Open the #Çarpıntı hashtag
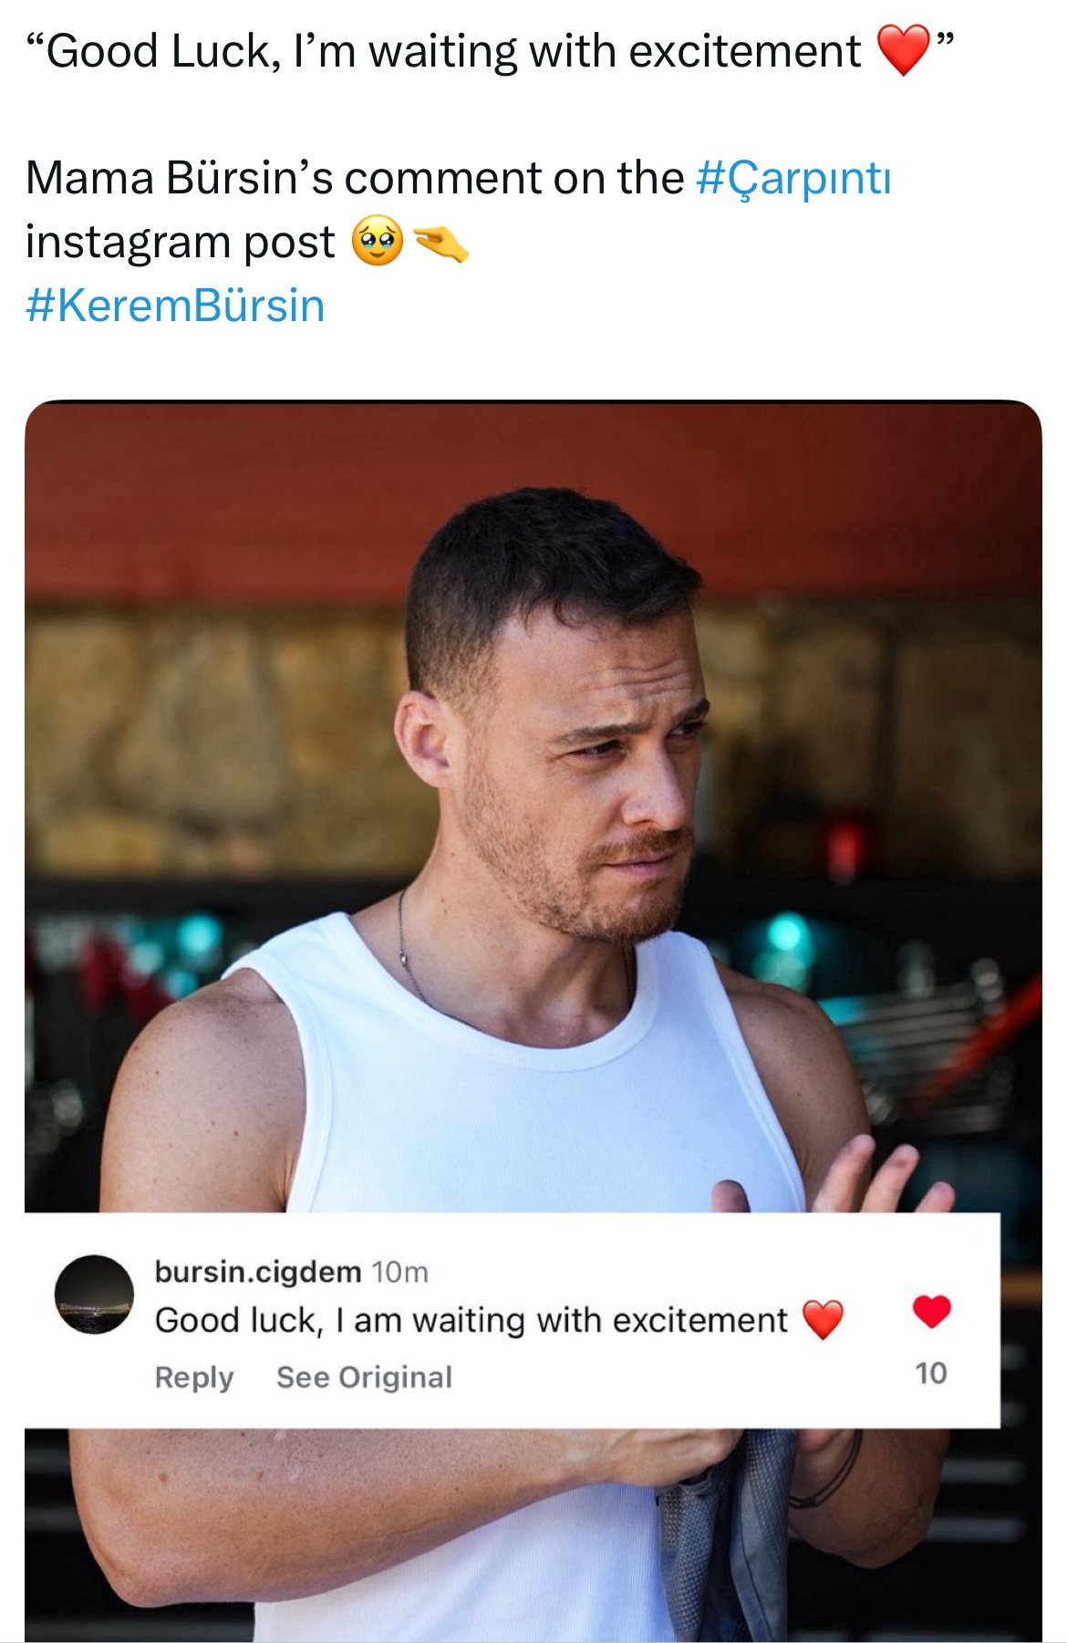1067x1643 pixels. (x=792, y=179)
